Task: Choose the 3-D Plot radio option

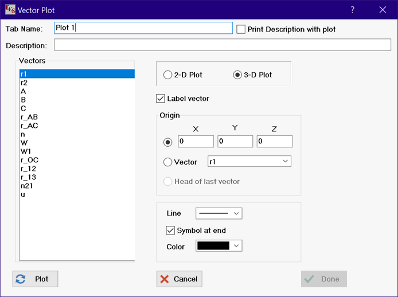Action: [x=237, y=75]
